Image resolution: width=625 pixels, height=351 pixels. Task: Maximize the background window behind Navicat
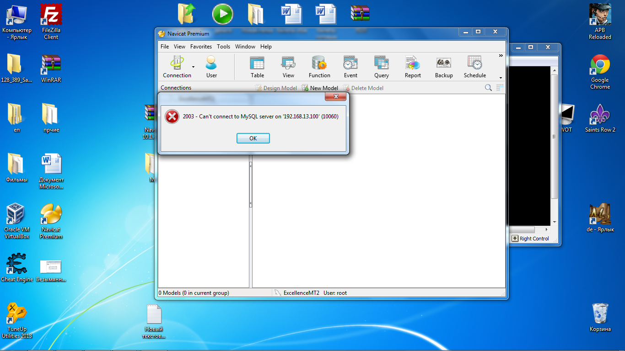point(530,47)
